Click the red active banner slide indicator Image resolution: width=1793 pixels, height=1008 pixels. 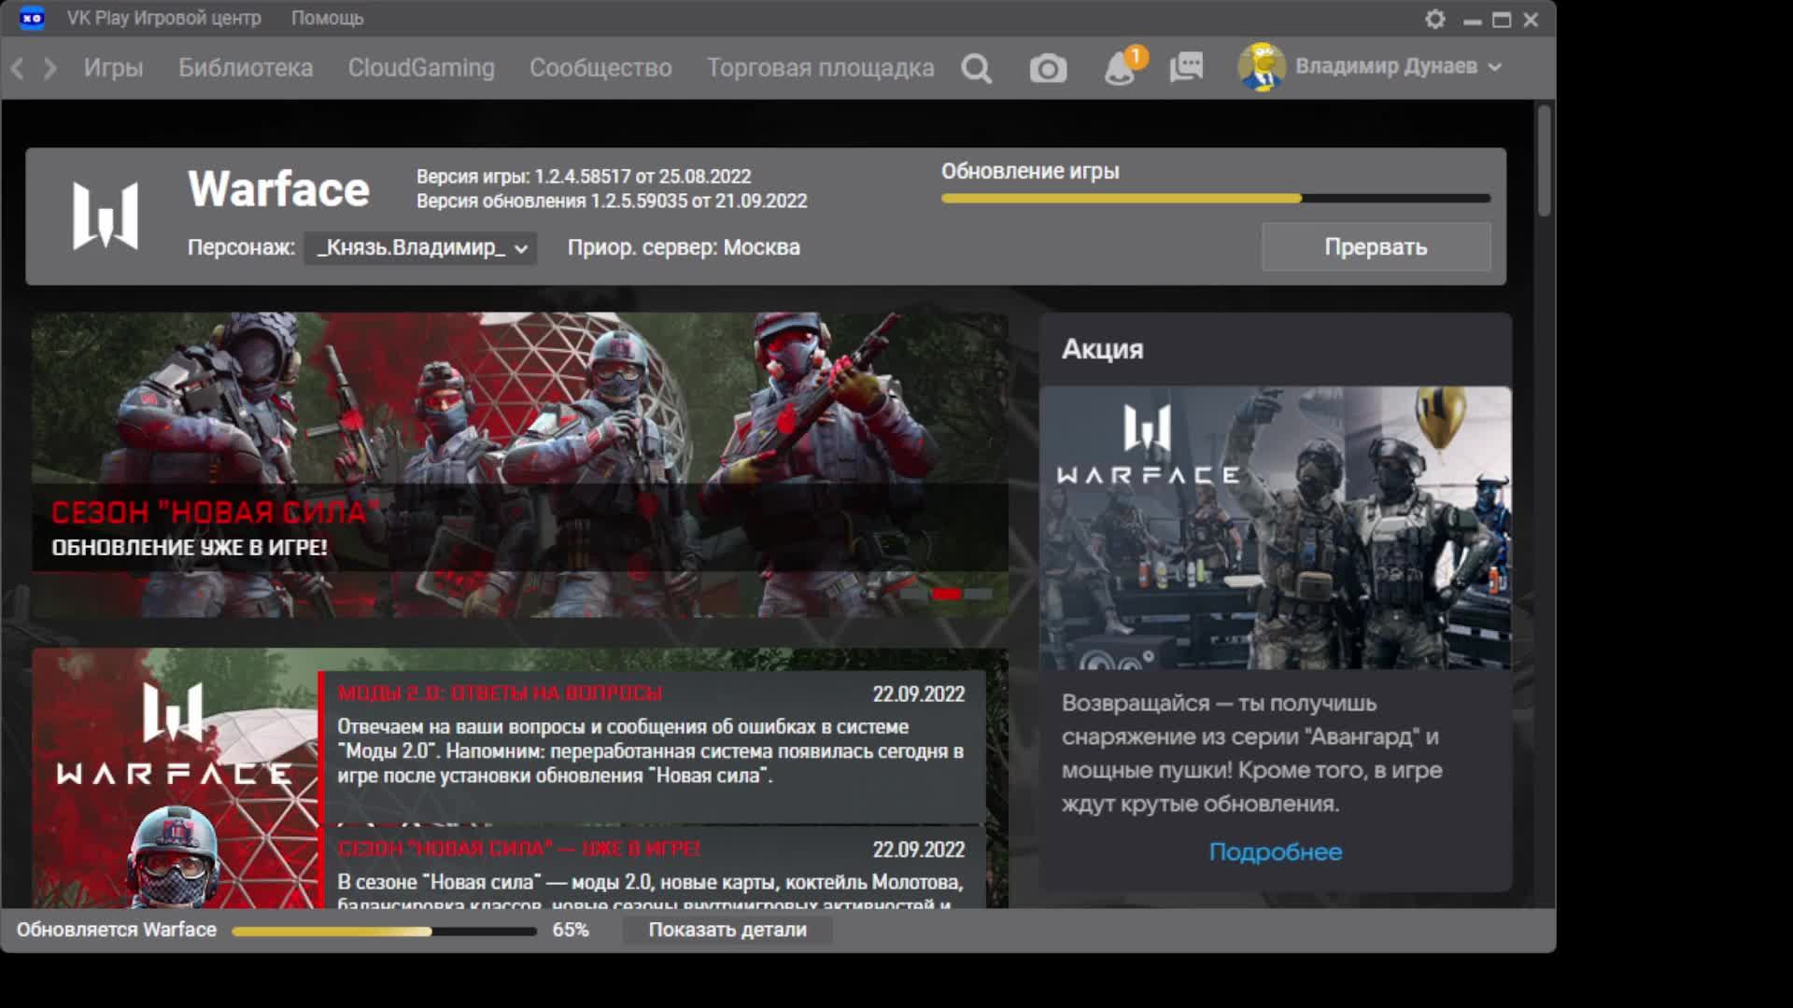[x=946, y=594]
